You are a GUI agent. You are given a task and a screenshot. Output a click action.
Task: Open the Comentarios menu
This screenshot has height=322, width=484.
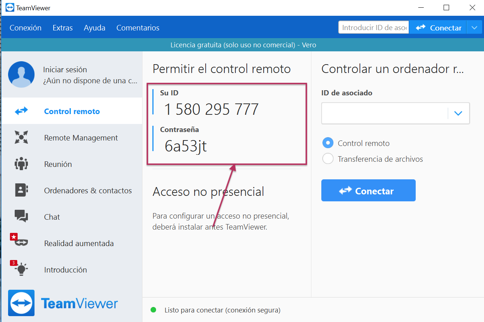138,27
